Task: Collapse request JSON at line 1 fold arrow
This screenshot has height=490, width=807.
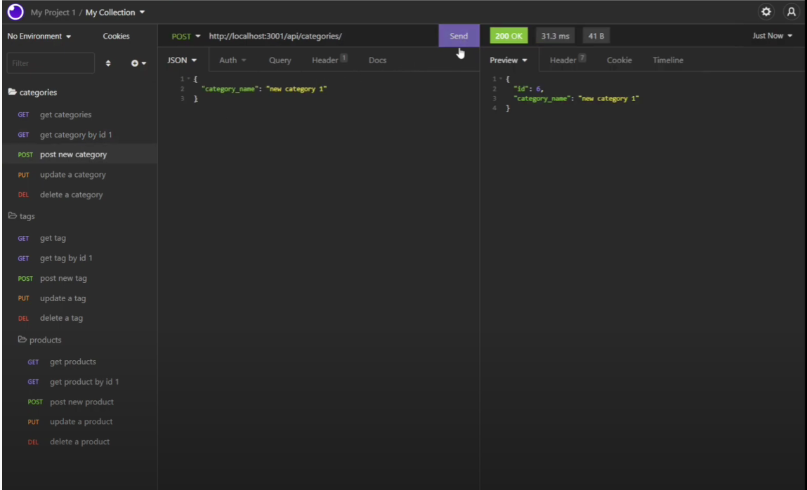Action: [x=188, y=79]
